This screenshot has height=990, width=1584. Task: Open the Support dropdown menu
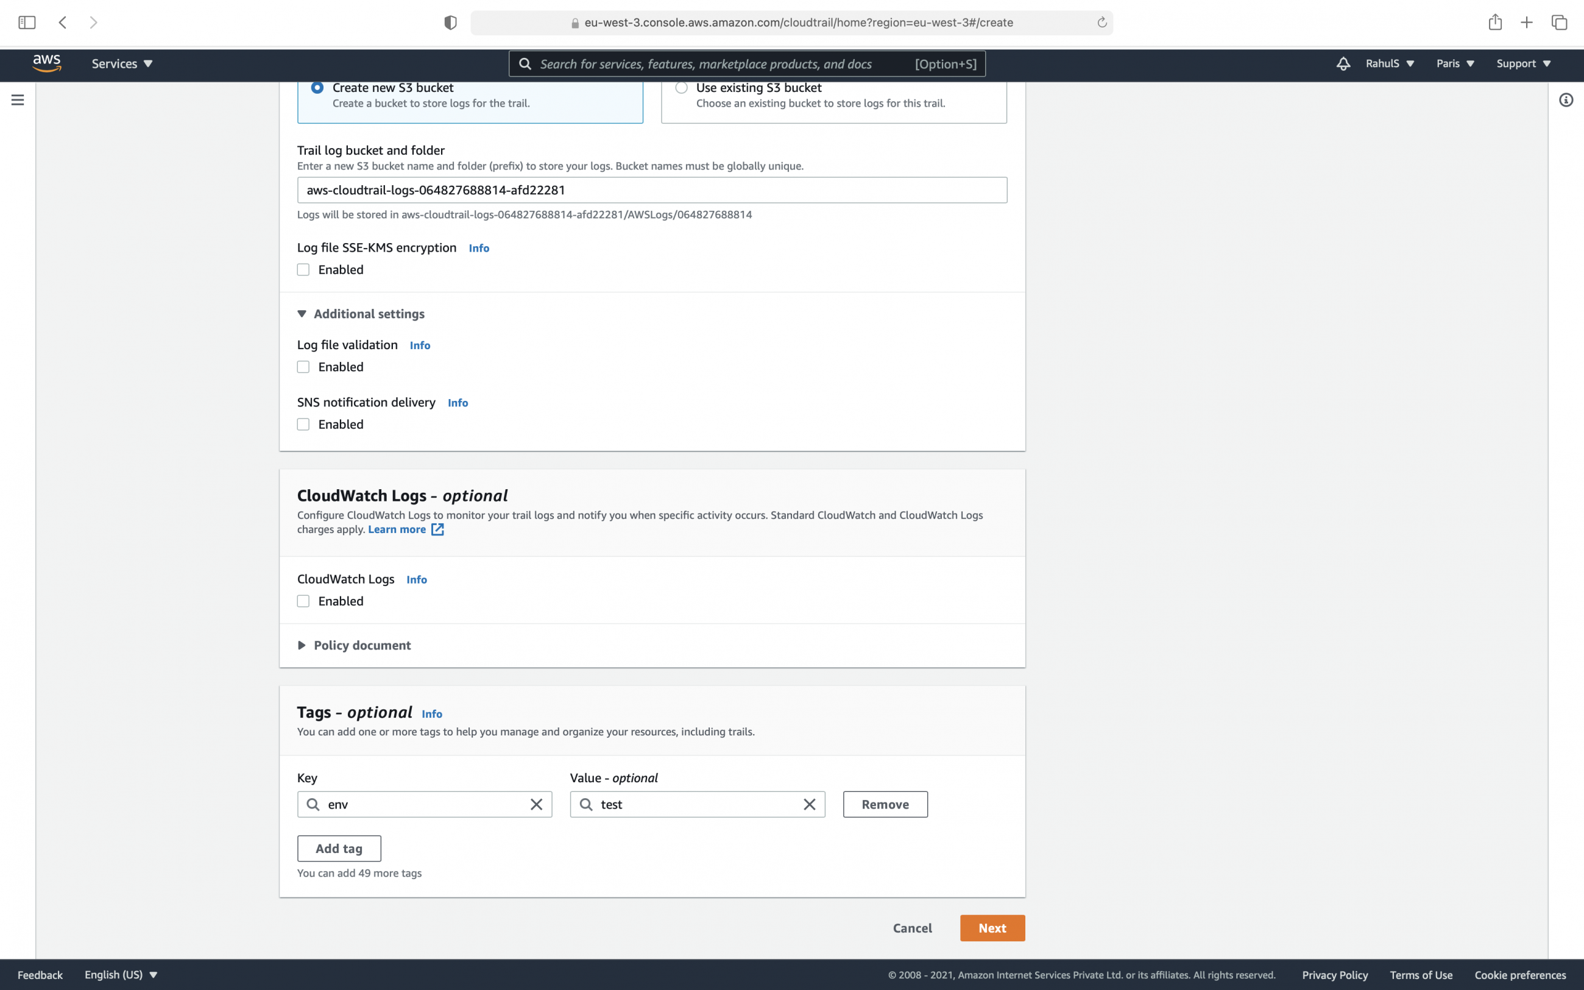(1523, 63)
